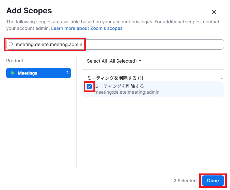The image size is (230, 190).
Task: Click the Add Scopes dialog title
Action: pyautogui.click(x=29, y=11)
